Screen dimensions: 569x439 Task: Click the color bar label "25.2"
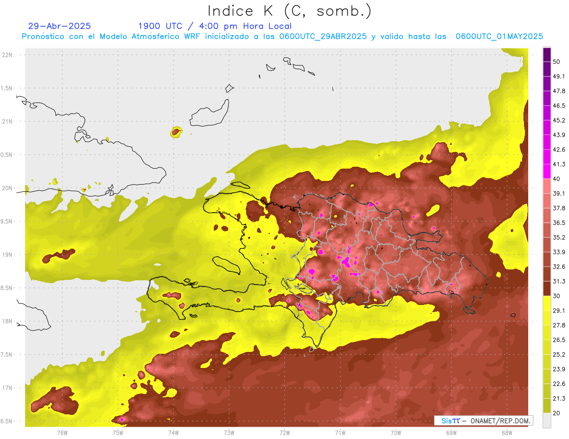pos(559,355)
